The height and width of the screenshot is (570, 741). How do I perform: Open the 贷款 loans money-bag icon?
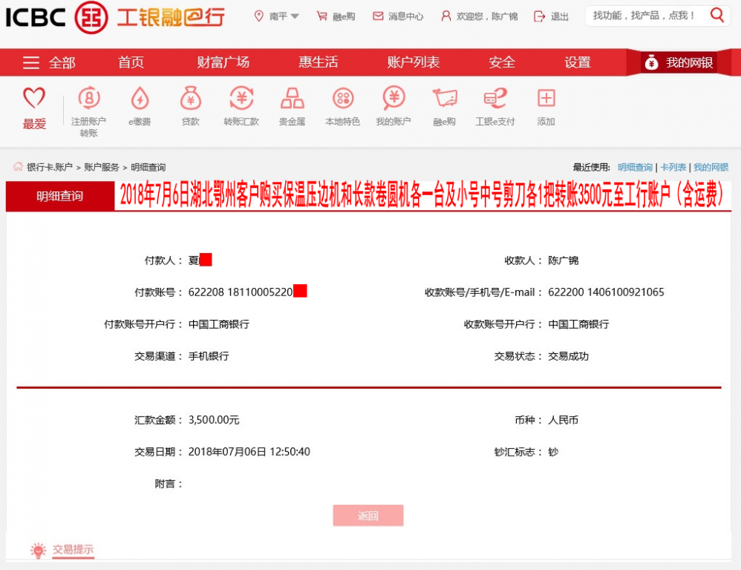(190, 105)
